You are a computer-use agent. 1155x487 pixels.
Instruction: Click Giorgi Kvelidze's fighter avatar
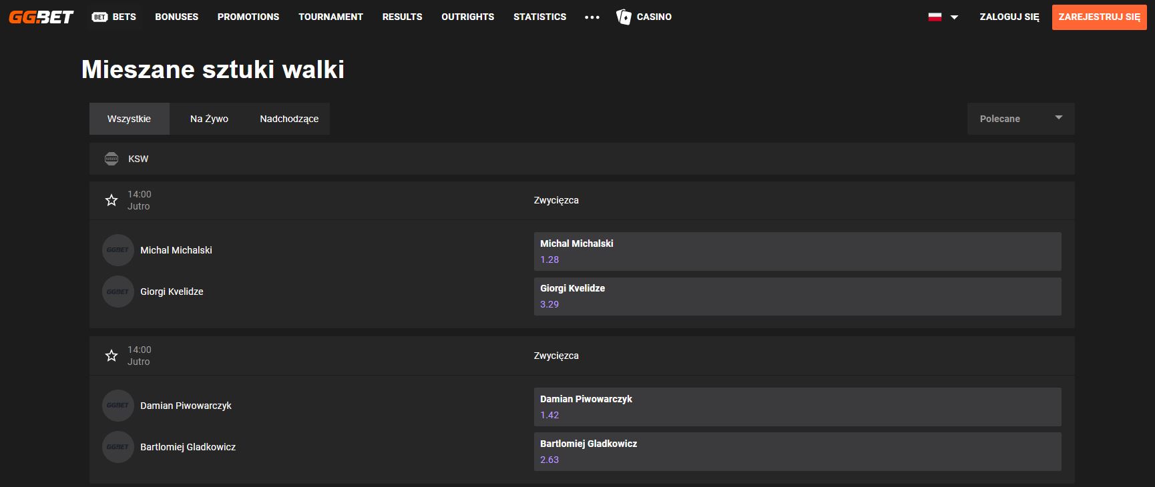tap(118, 292)
